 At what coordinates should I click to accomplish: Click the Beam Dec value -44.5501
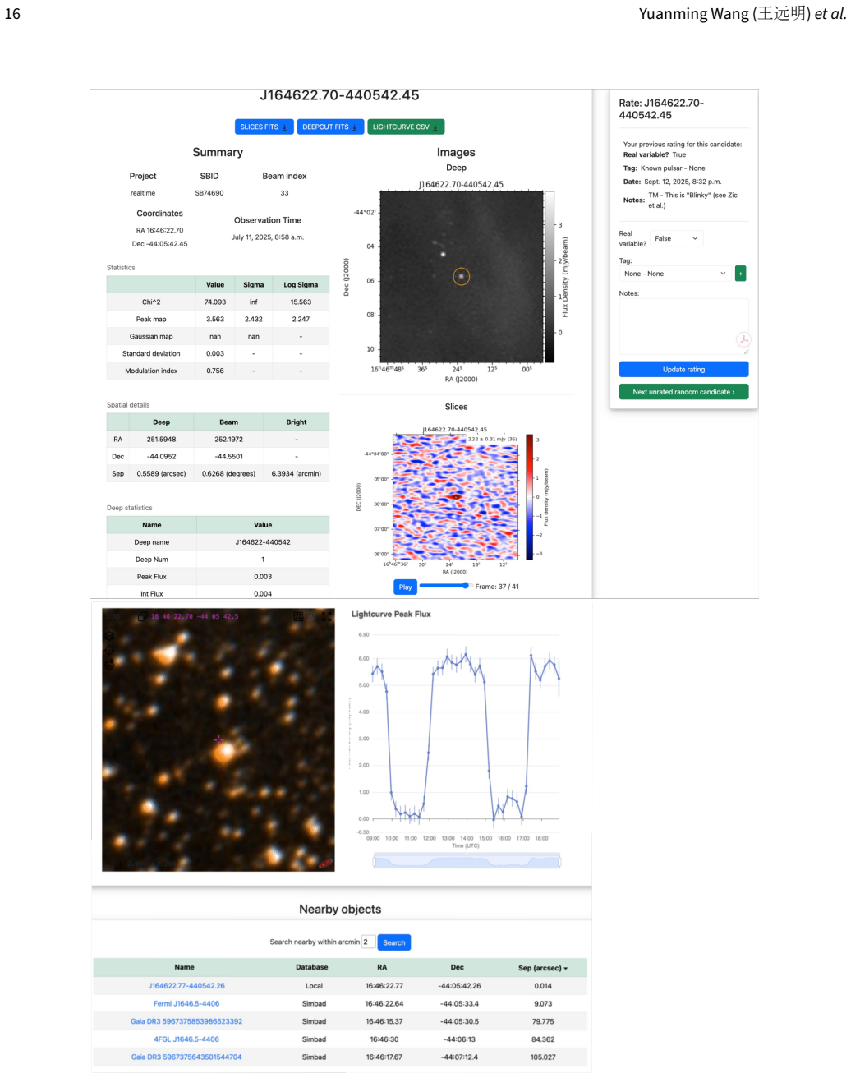tap(228, 456)
